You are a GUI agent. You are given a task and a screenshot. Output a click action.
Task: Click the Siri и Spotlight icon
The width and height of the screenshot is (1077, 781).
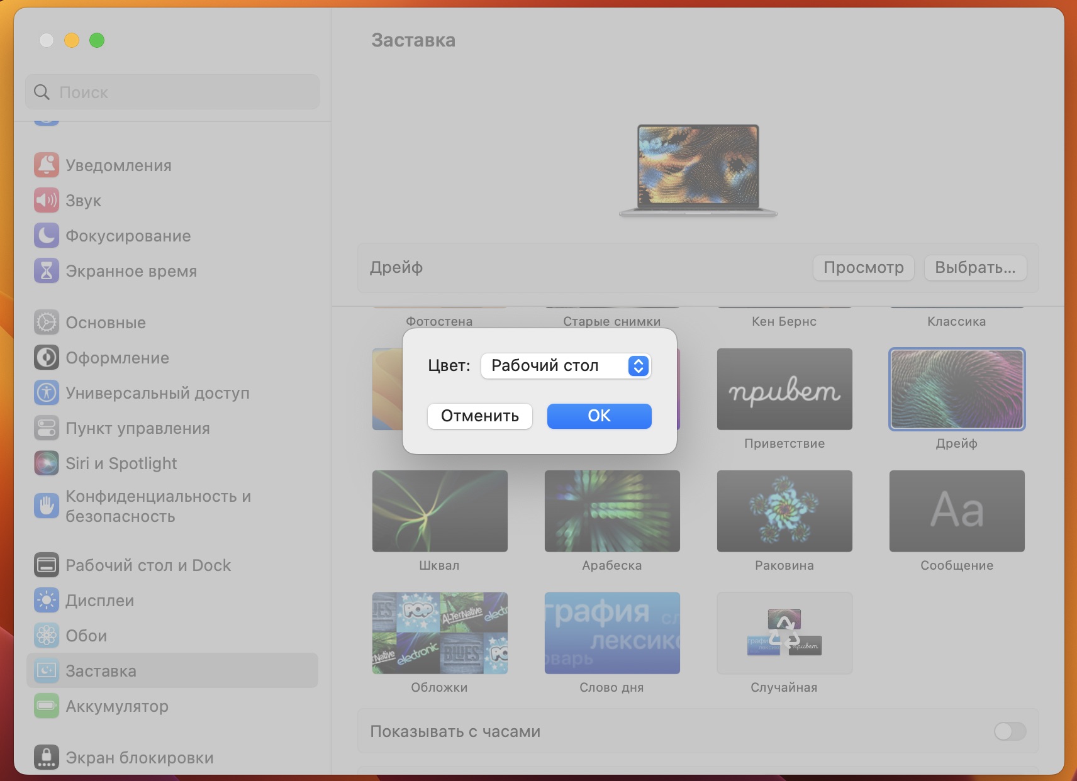pyautogui.click(x=47, y=463)
